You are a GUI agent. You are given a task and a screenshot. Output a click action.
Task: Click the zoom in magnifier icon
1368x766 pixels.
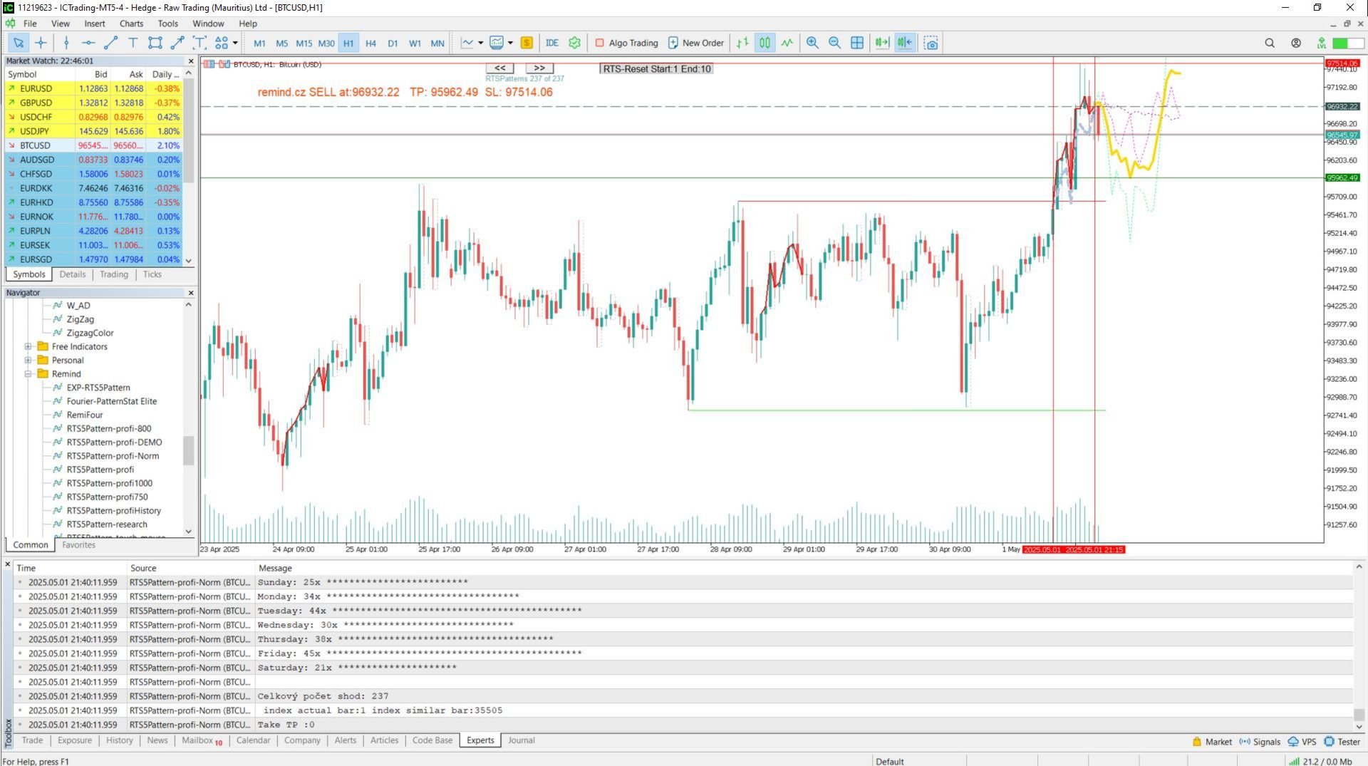click(812, 43)
